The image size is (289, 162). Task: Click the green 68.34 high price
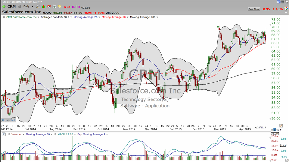[x=57, y=13]
